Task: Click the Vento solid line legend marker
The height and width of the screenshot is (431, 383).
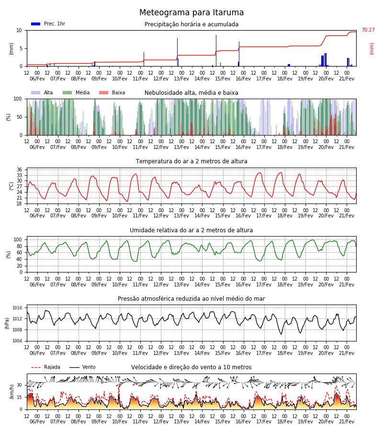Action: (74, 367)
